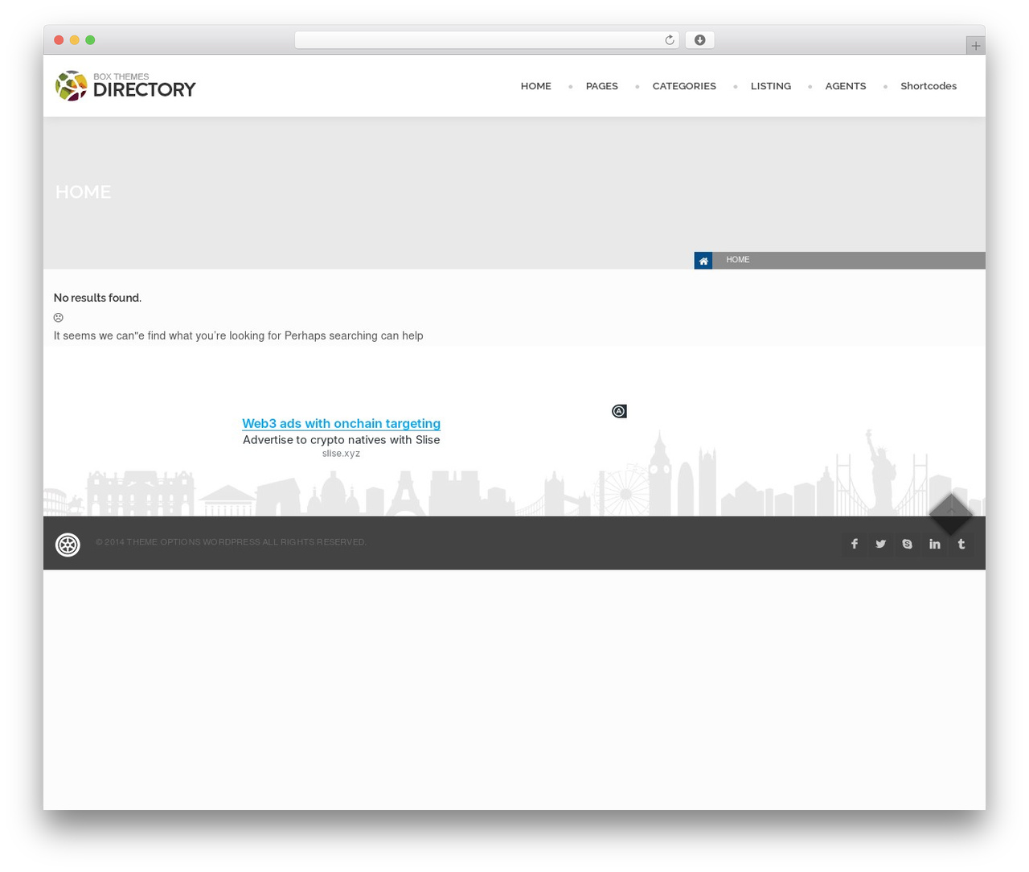Open the HOME menu item
The image size is (1029, 872).
[535, 86]
